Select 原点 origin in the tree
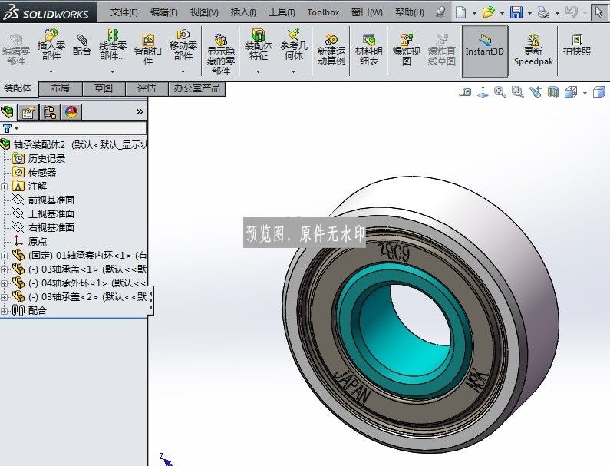610x466 pixels. [38, 241]
